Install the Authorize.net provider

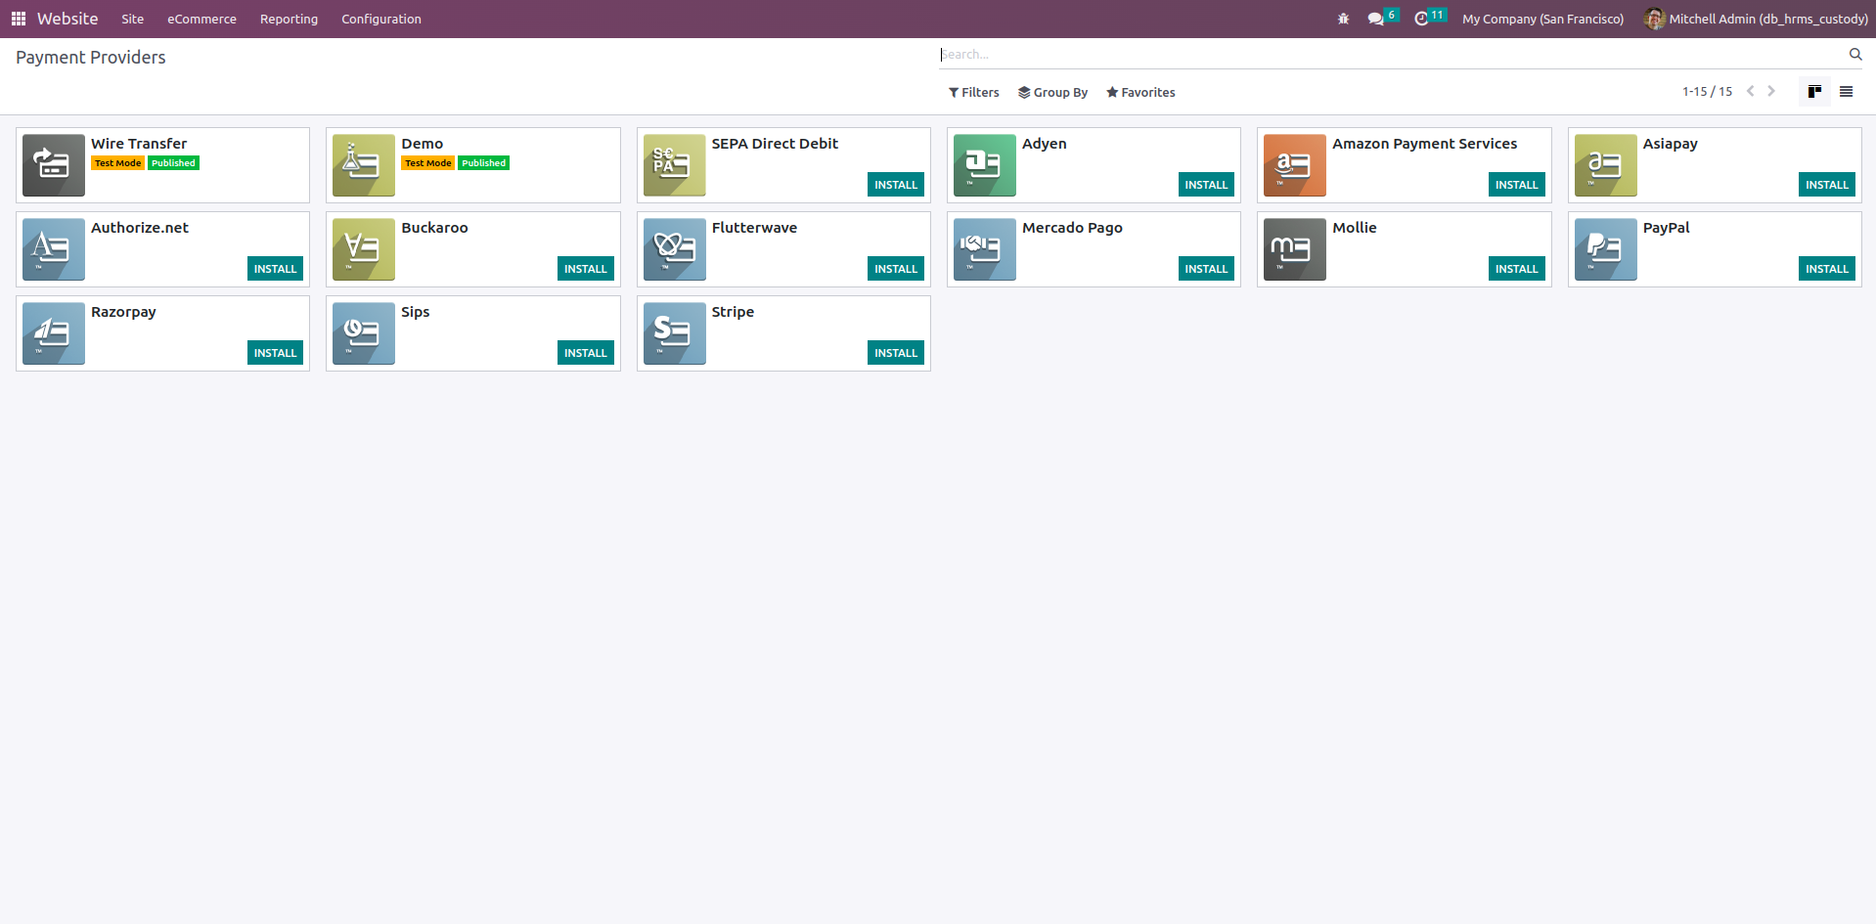pos(275,269)
